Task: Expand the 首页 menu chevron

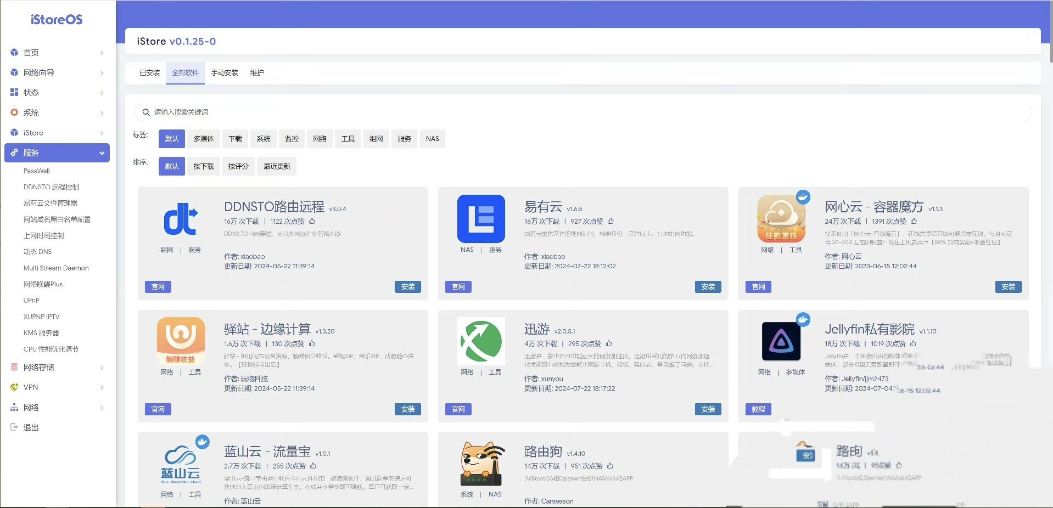Action: (102, 53)
